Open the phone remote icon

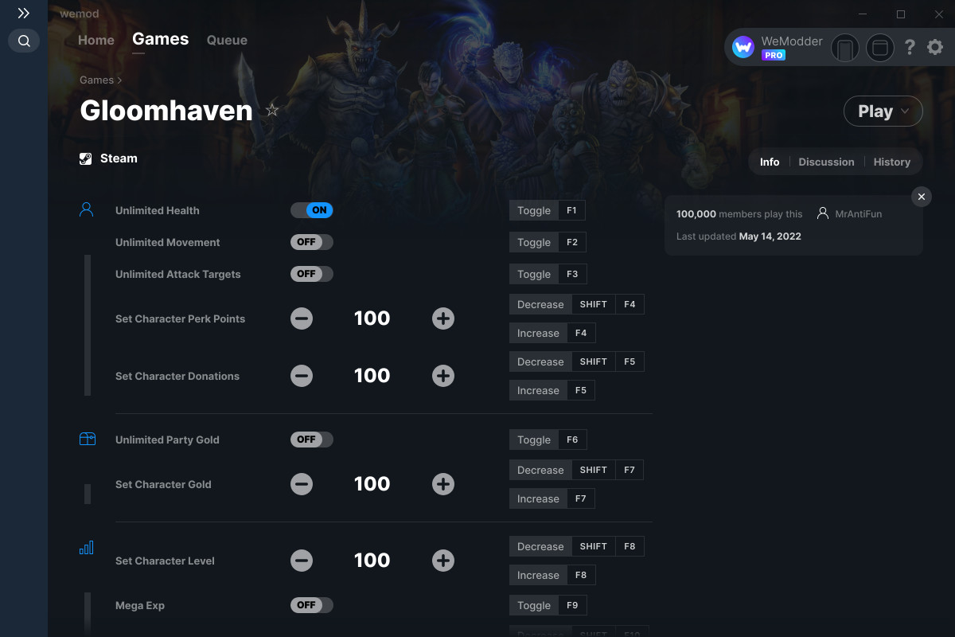[x=845, y=48]
